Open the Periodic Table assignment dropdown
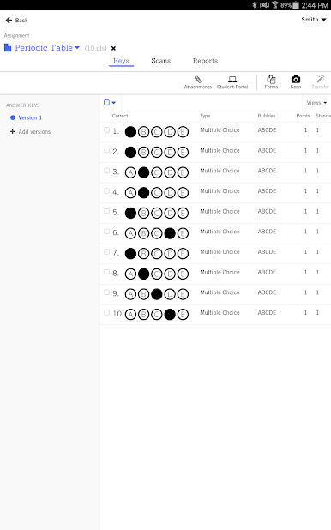This screenshot has width=331, height=530. click(47, 48)
